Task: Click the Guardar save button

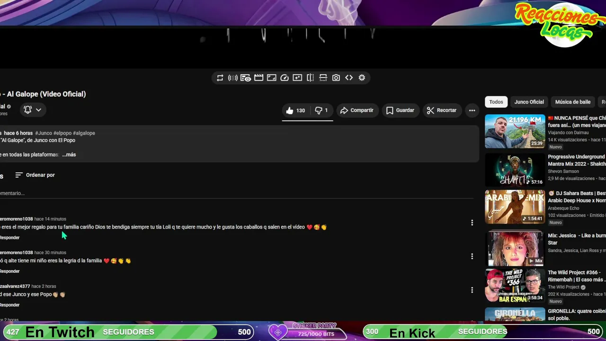Action: click(x=401, y=110)
